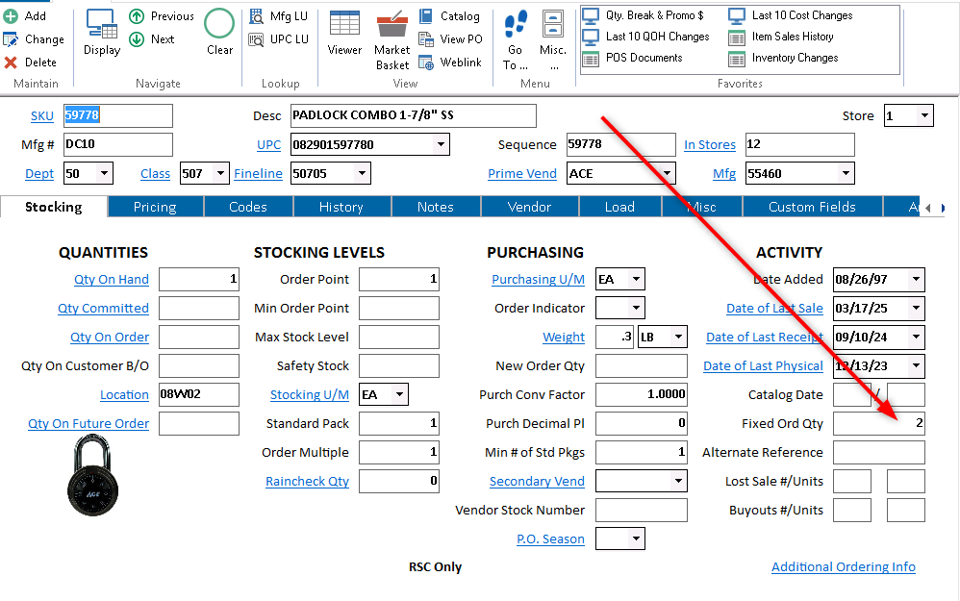This screenshot has width=960, height=601.
Task: Click the Add record icon
Action: click(x=11, y=16)
